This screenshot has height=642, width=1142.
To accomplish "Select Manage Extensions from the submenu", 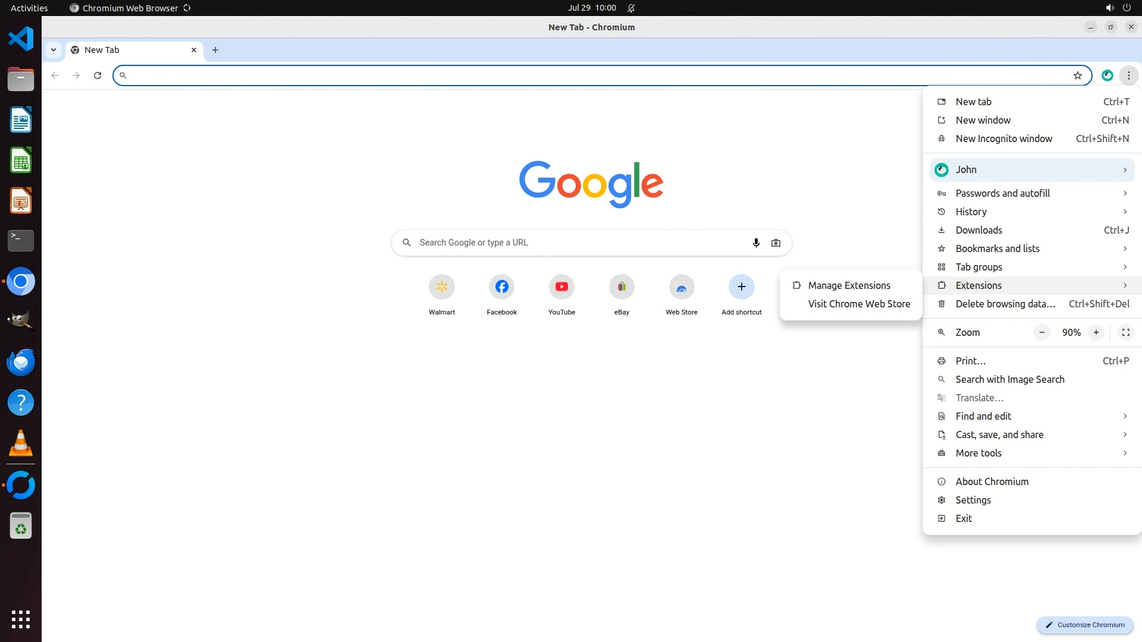I will tap(849, 285).
